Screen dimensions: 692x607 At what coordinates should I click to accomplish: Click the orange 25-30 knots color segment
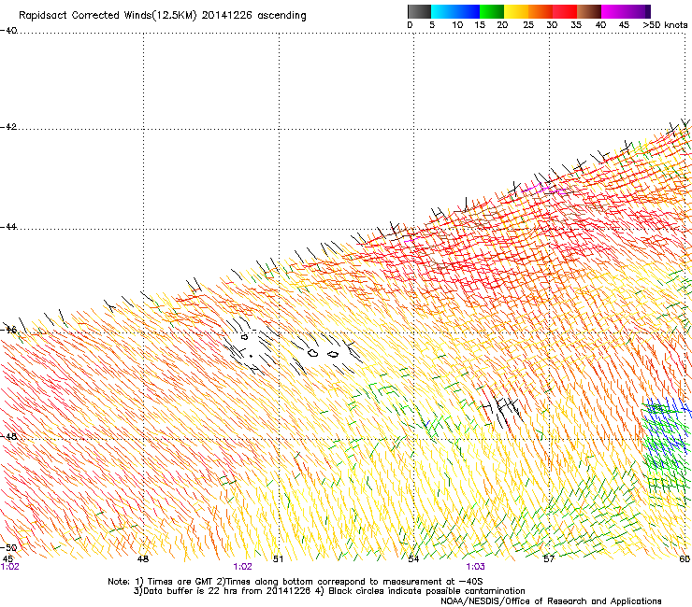pyautogui.click(x=541, y=12)
